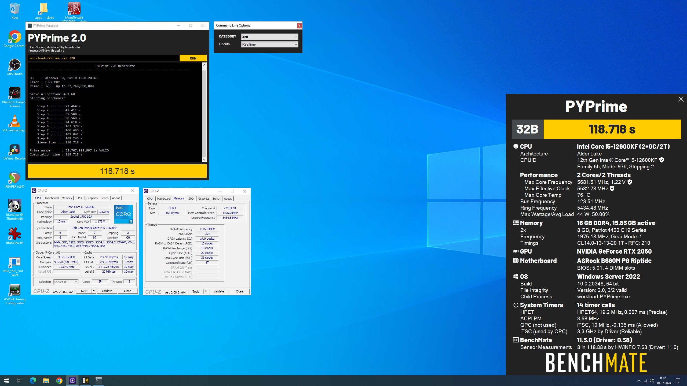Launch OBS Studio desktop icon
Image resolution: width=687 pixels, height=386 pixels.
click(x=14, y=67)
